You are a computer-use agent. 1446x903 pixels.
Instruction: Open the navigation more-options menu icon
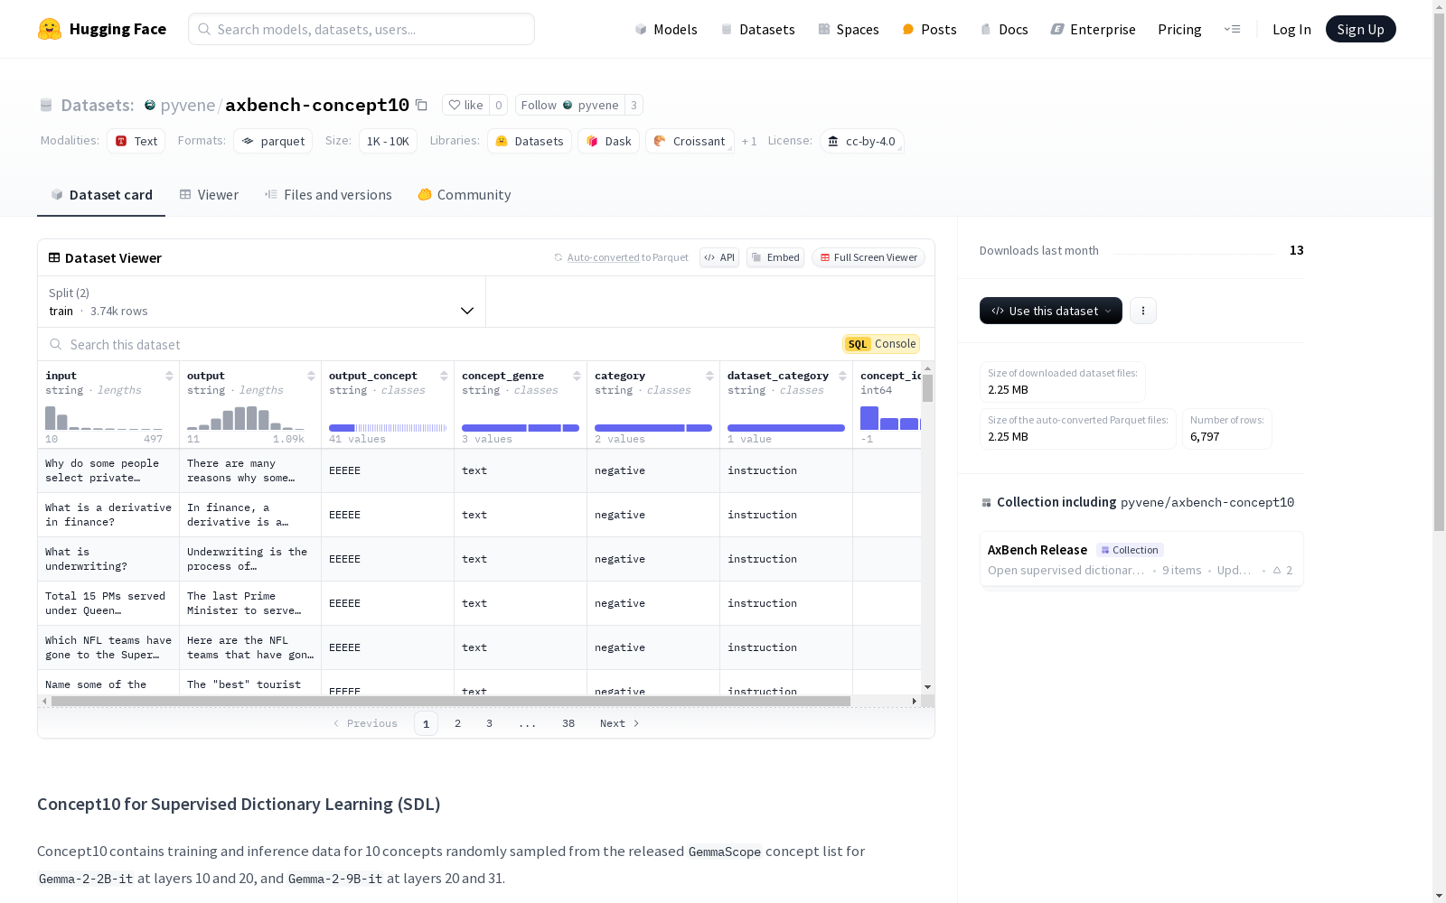[1232, 29]
